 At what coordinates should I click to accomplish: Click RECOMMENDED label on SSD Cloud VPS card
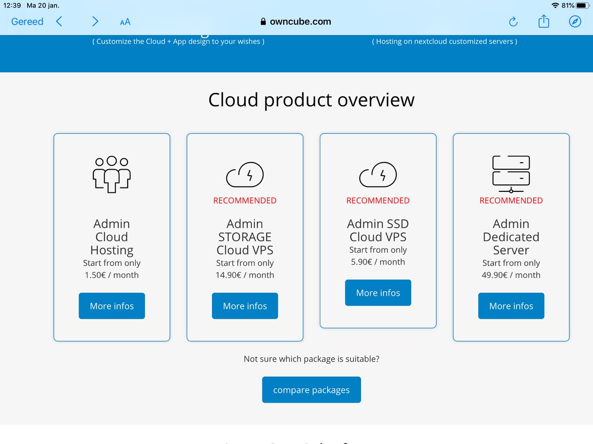pos(378,200)
